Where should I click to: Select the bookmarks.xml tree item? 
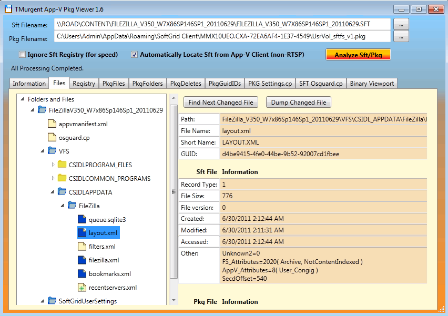click(110, 274)
